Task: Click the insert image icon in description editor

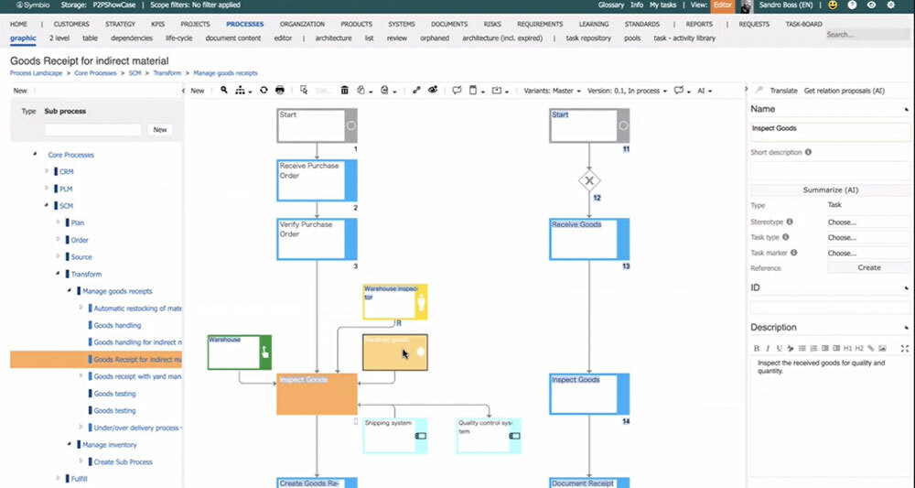Action: pyautogui.click(x=882, y=349)
